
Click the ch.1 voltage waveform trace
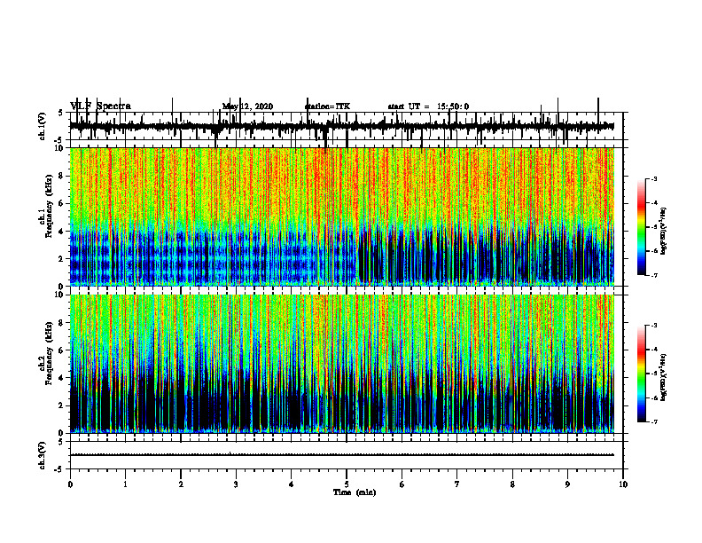point(342,126)
